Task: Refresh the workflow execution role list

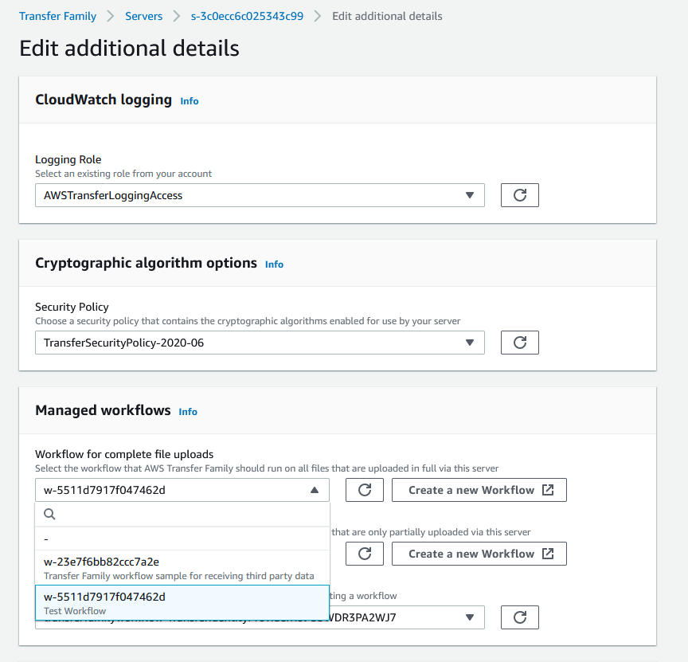Action: coord(519,617)
